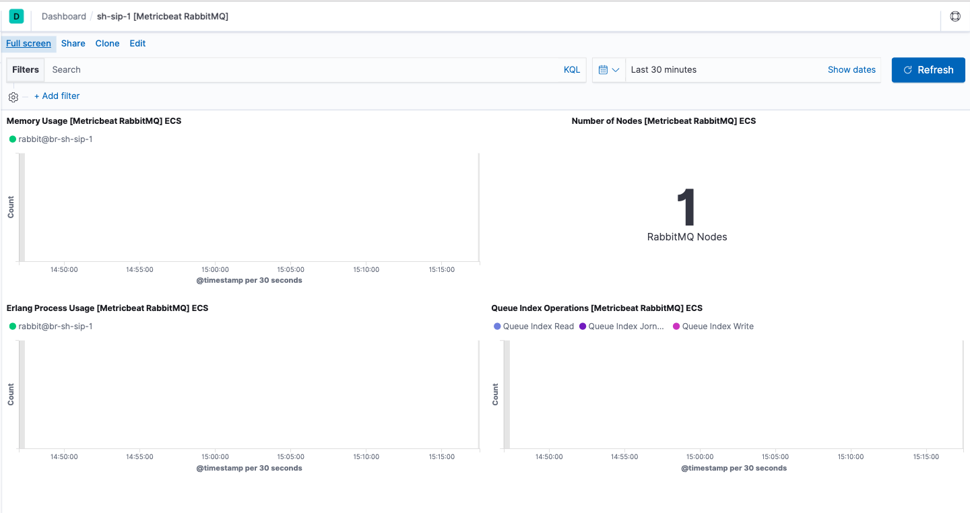Open the calendar quick date menu
This screenshot has width=970, height=513.
pos(609,70)
